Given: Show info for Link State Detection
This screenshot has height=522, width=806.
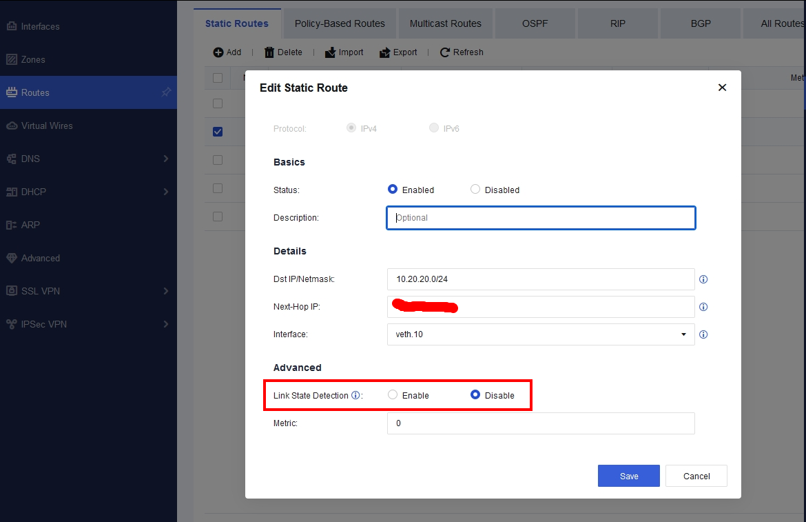Looking at the screenshot, I should click(x=355, y=395).
